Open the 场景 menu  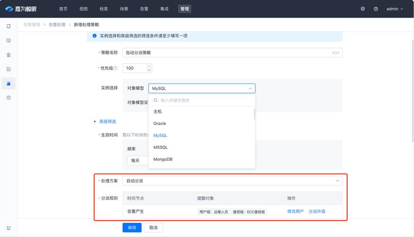(124, 9)
